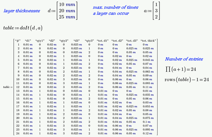Select row number 12 in table
The image size is (212, 137).
[18, 87]
